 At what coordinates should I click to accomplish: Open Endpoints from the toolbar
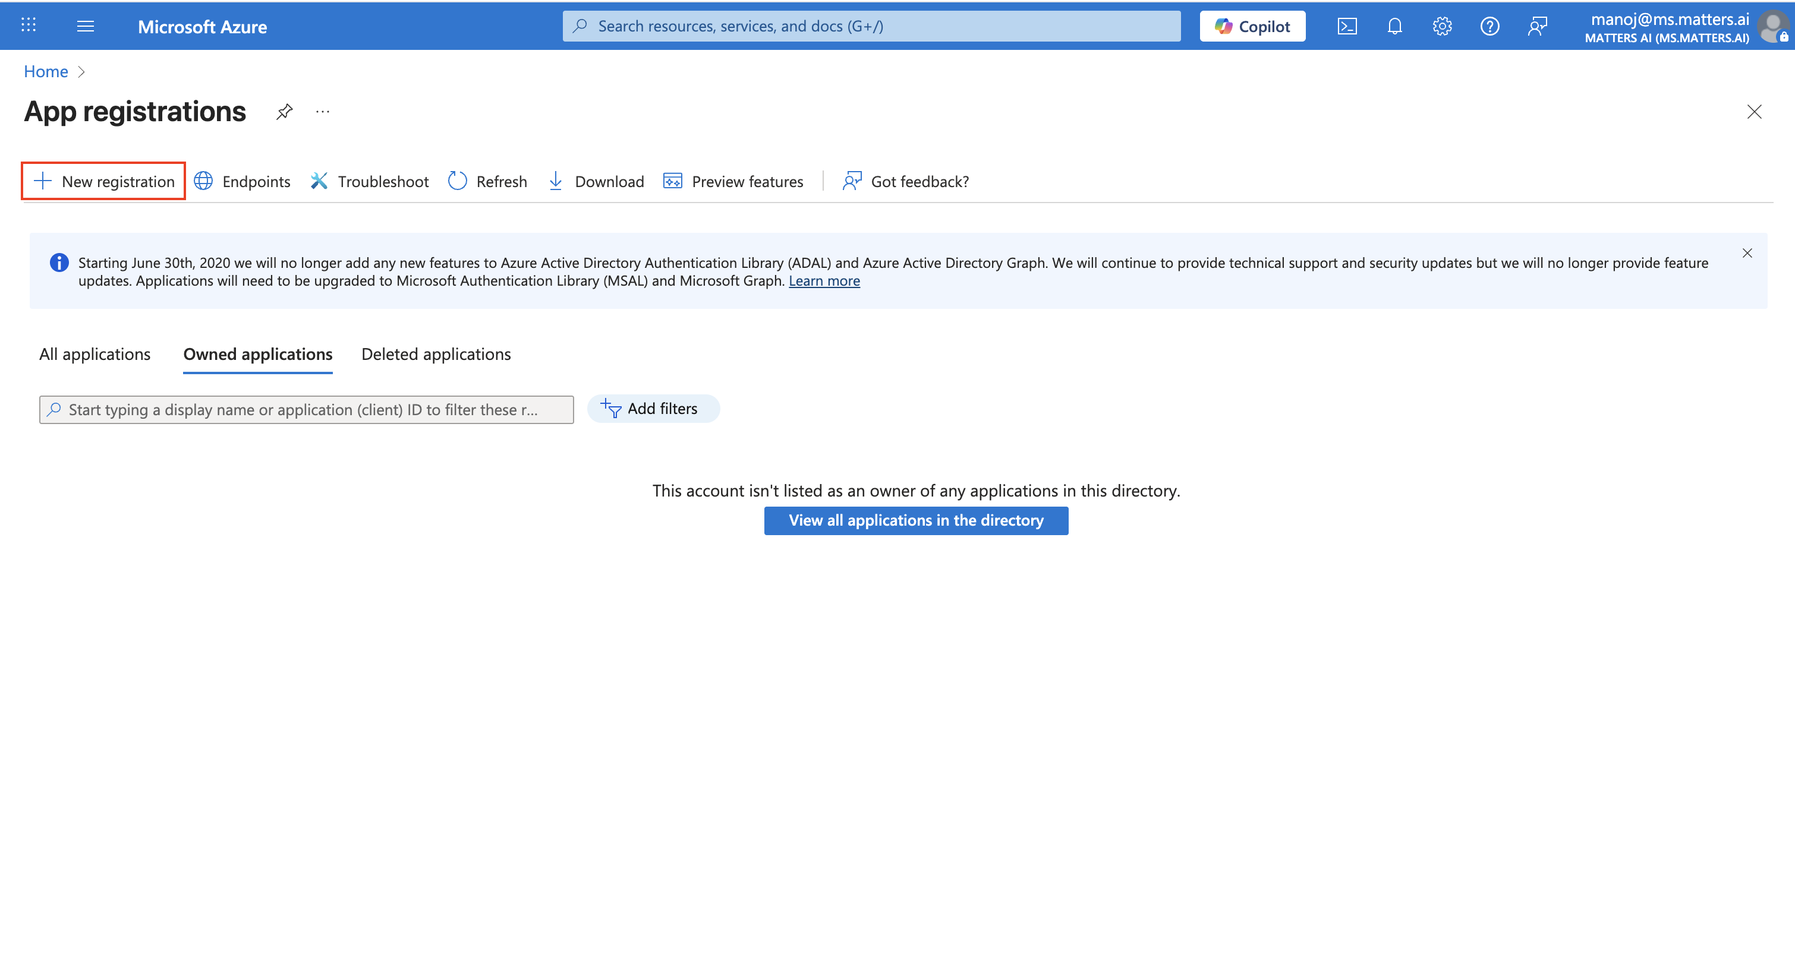(242, 181)
